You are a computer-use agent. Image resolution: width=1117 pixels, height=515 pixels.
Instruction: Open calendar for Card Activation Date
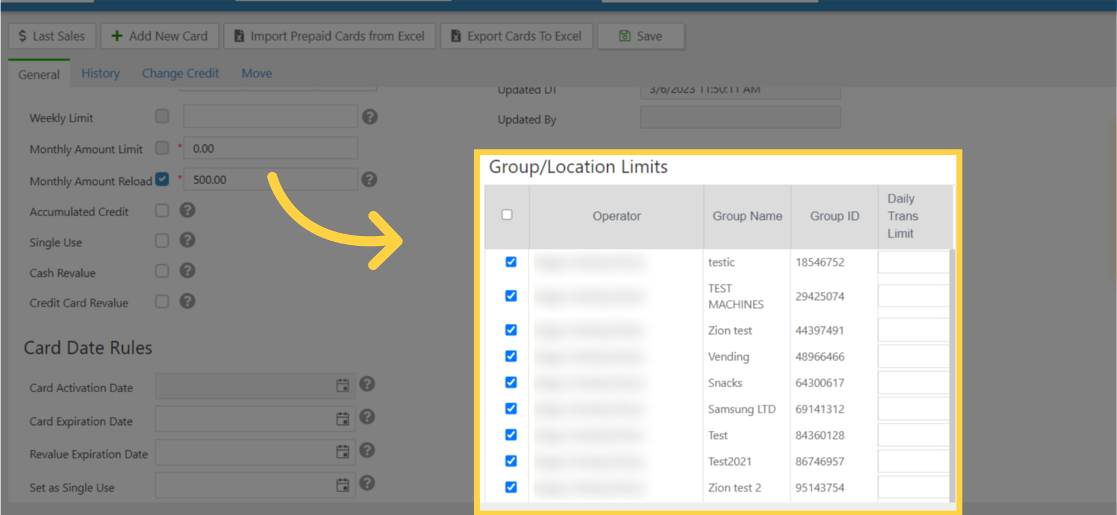click(x=343, y=385)
